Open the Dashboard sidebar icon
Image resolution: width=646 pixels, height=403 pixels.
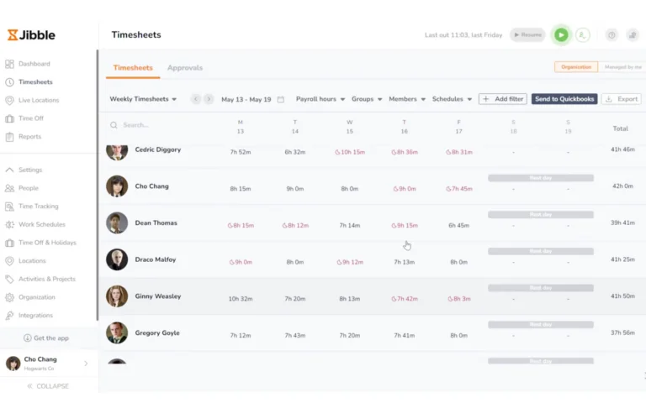[x=9, y=64]
